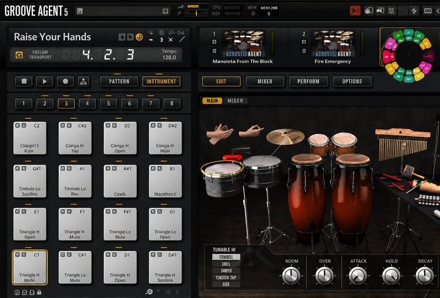Click the HOLD knob

(x=392, y=275)
